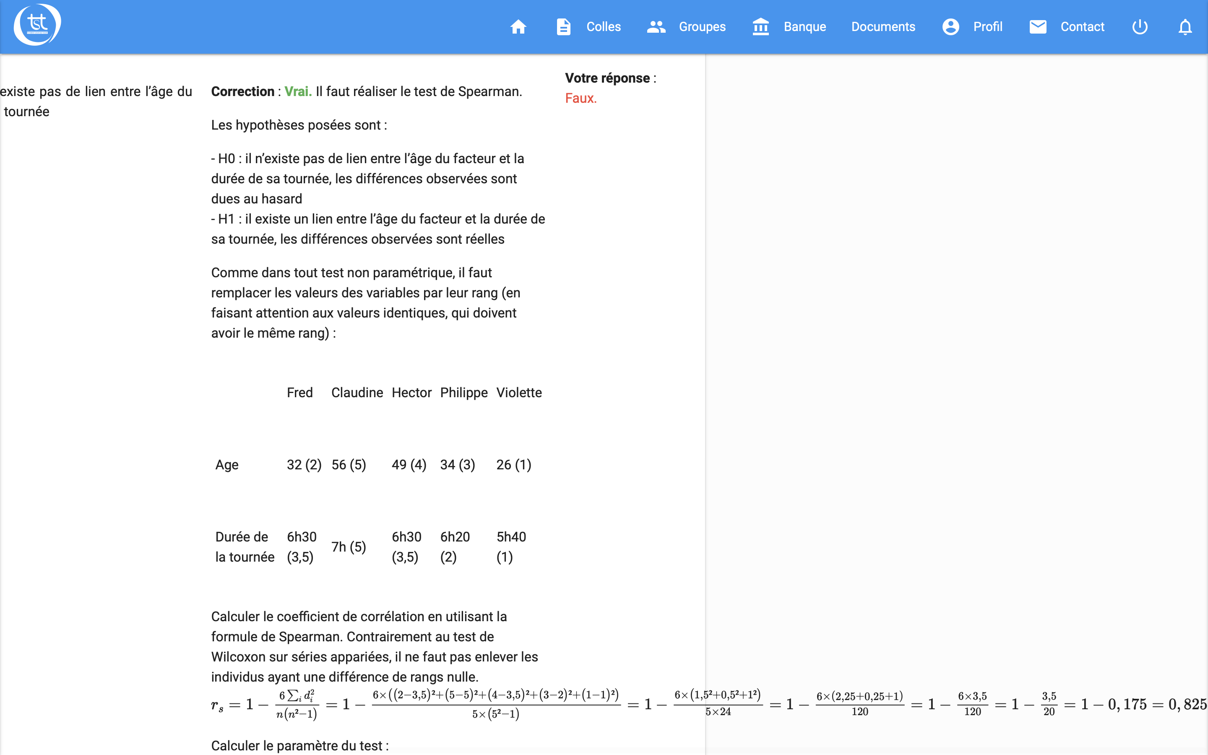This screenshot has height=755, width=1208.
Task: Click the '7h (5)' duration cell
Action: pos(349,547)
